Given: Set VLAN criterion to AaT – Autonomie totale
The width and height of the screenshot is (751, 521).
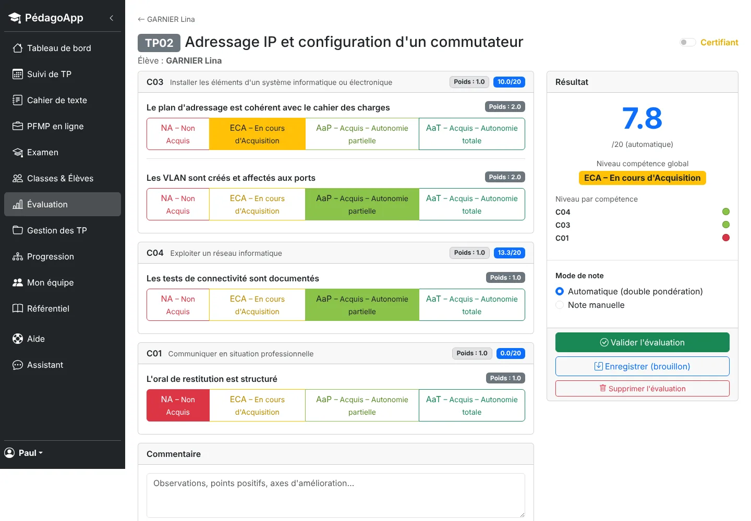Looking at the screenshot, I should 472,204.
